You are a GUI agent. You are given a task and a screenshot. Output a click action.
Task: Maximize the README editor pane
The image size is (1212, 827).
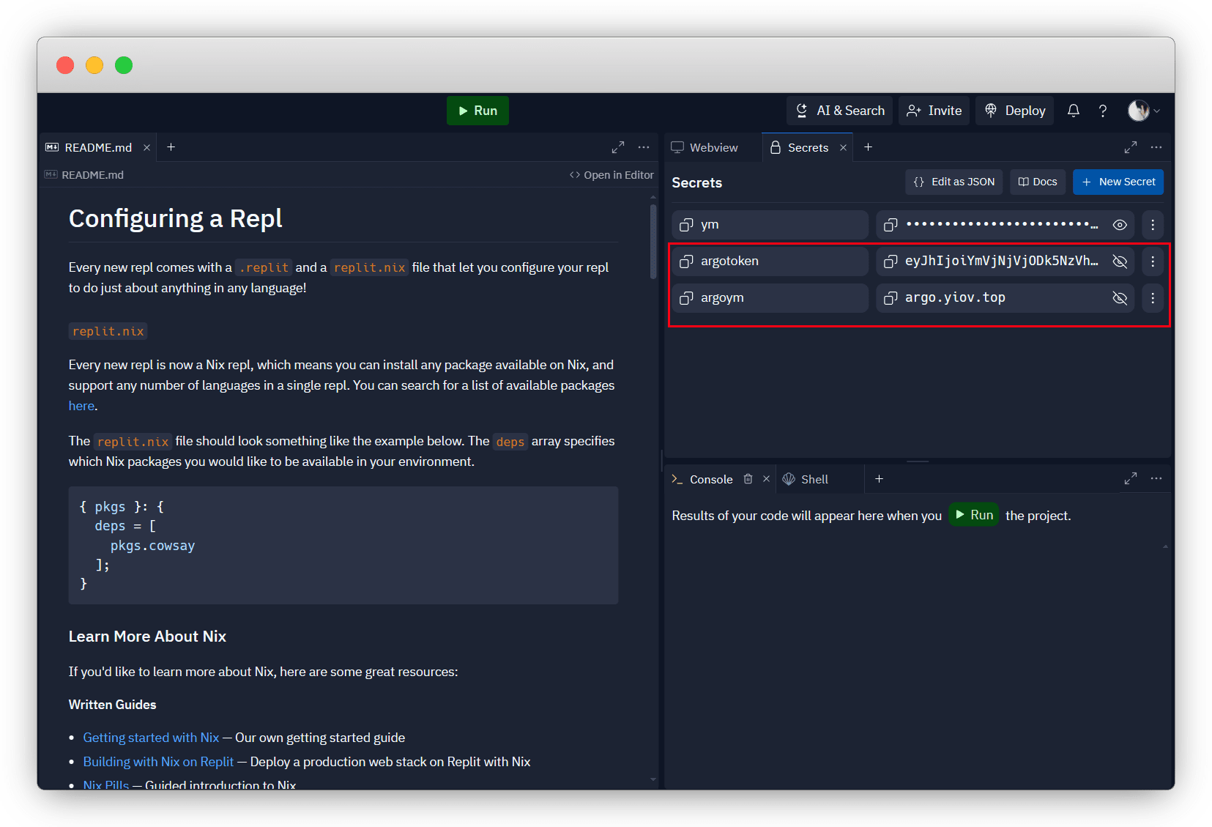pos(618,147)
